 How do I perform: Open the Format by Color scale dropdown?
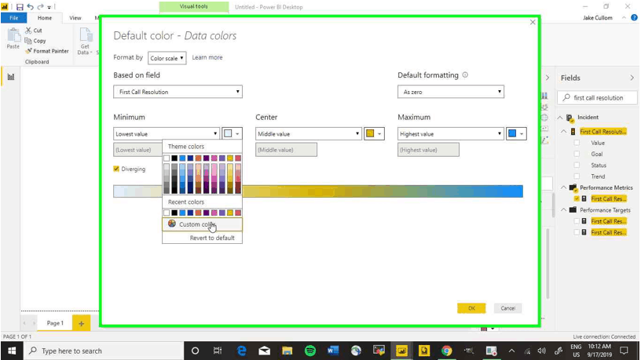click(167, 58)
